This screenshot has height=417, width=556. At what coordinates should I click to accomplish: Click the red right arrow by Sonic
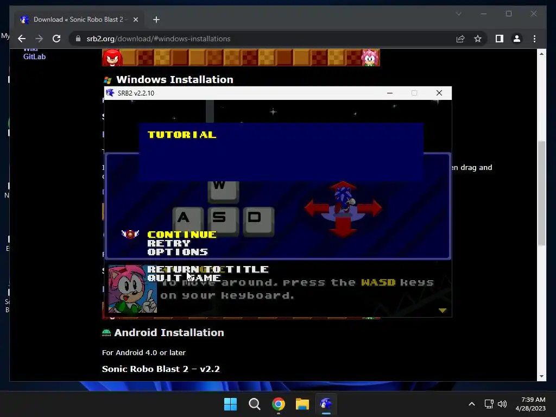[x=369, y=208]
